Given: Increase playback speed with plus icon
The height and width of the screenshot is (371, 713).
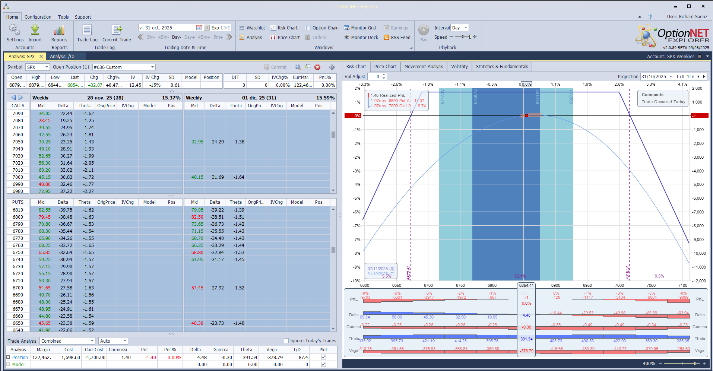Looking at the screenshot, I should point(475,37).
